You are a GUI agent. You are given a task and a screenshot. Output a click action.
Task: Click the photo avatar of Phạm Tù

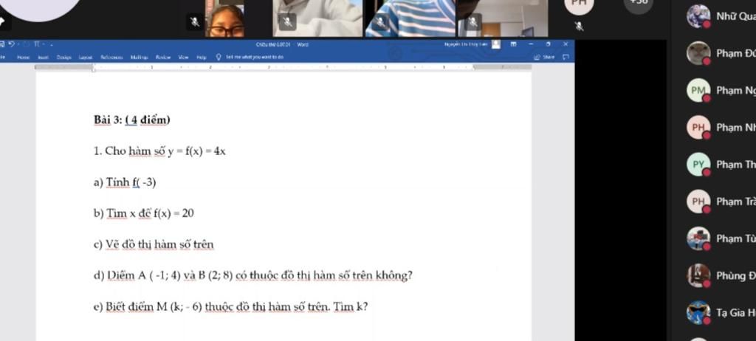698,238
